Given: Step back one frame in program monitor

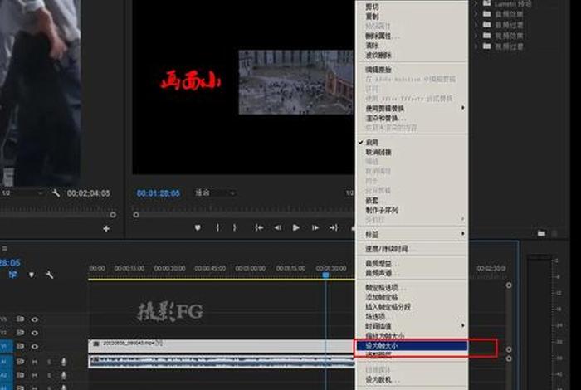Looking at the screenshot, I should click(277, 227).
